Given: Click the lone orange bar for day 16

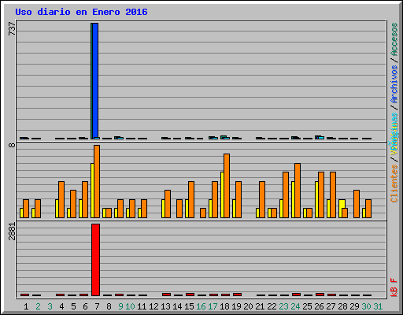Looking at the screenshot, I should pyautogui.click(x=203, y=213).
